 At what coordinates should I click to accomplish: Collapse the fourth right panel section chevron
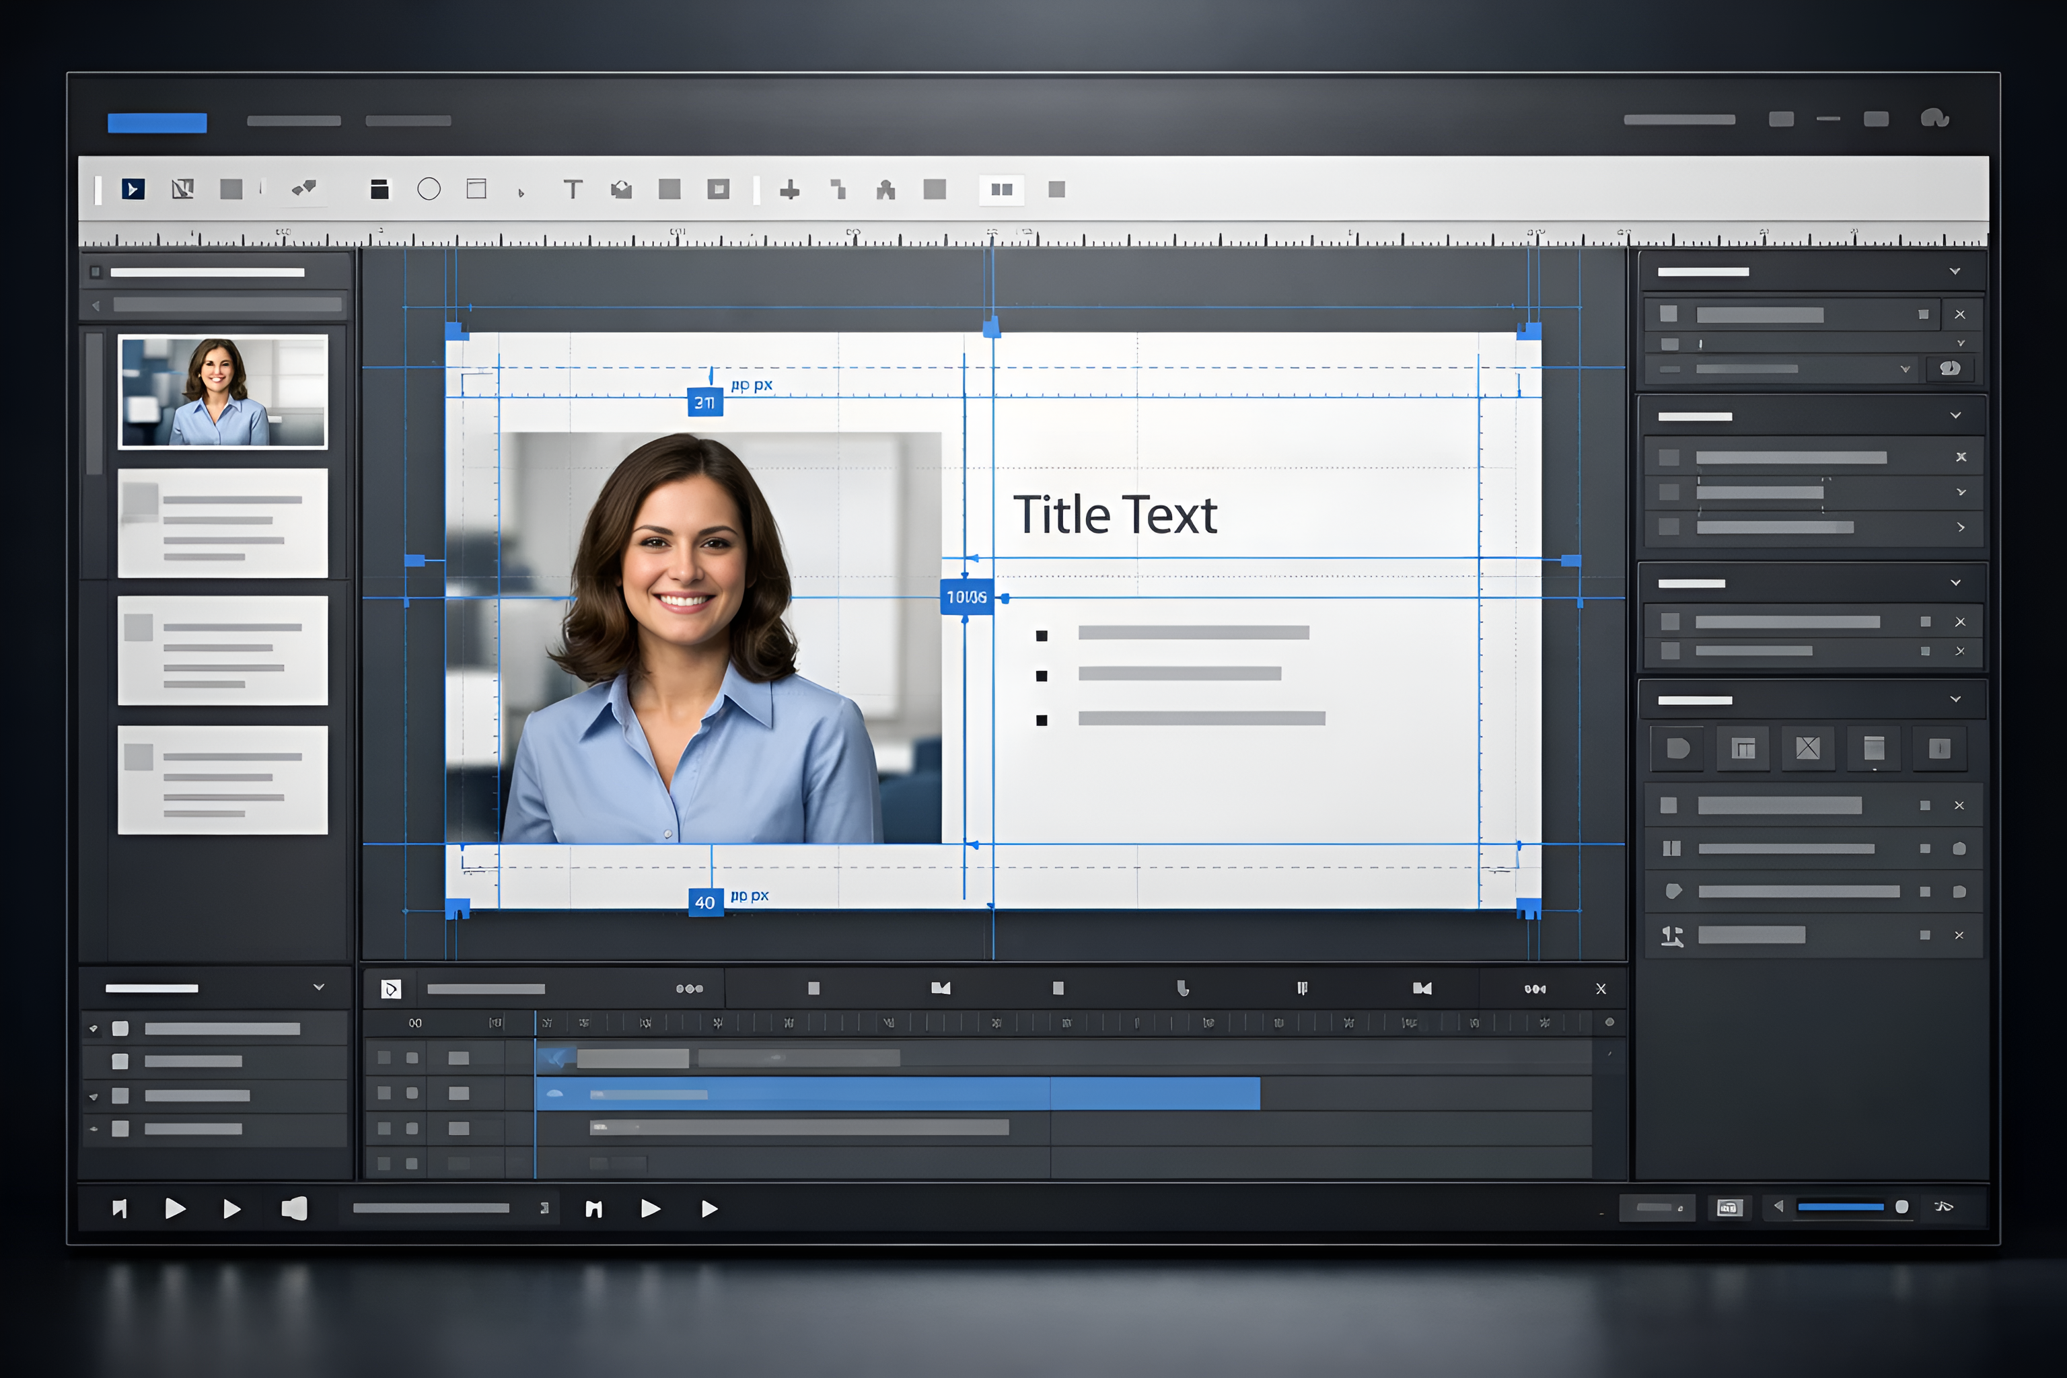pyautogui.click(x=1955, y=700)
